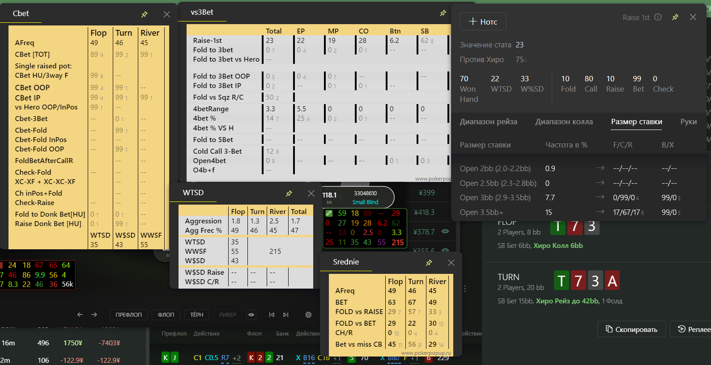711x365 pixels.
Task: Select the Open 3bb (2.9-3.5bb) row
Action: [578, 197]
